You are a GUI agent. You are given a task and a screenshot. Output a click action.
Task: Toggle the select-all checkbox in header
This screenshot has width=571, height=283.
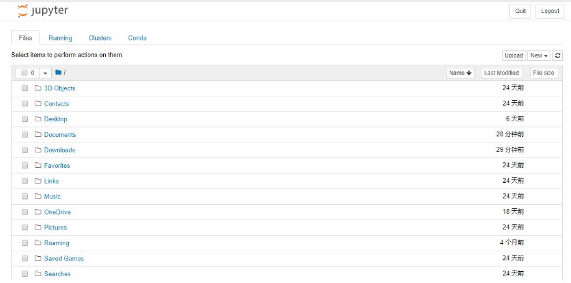click(24, 73)
